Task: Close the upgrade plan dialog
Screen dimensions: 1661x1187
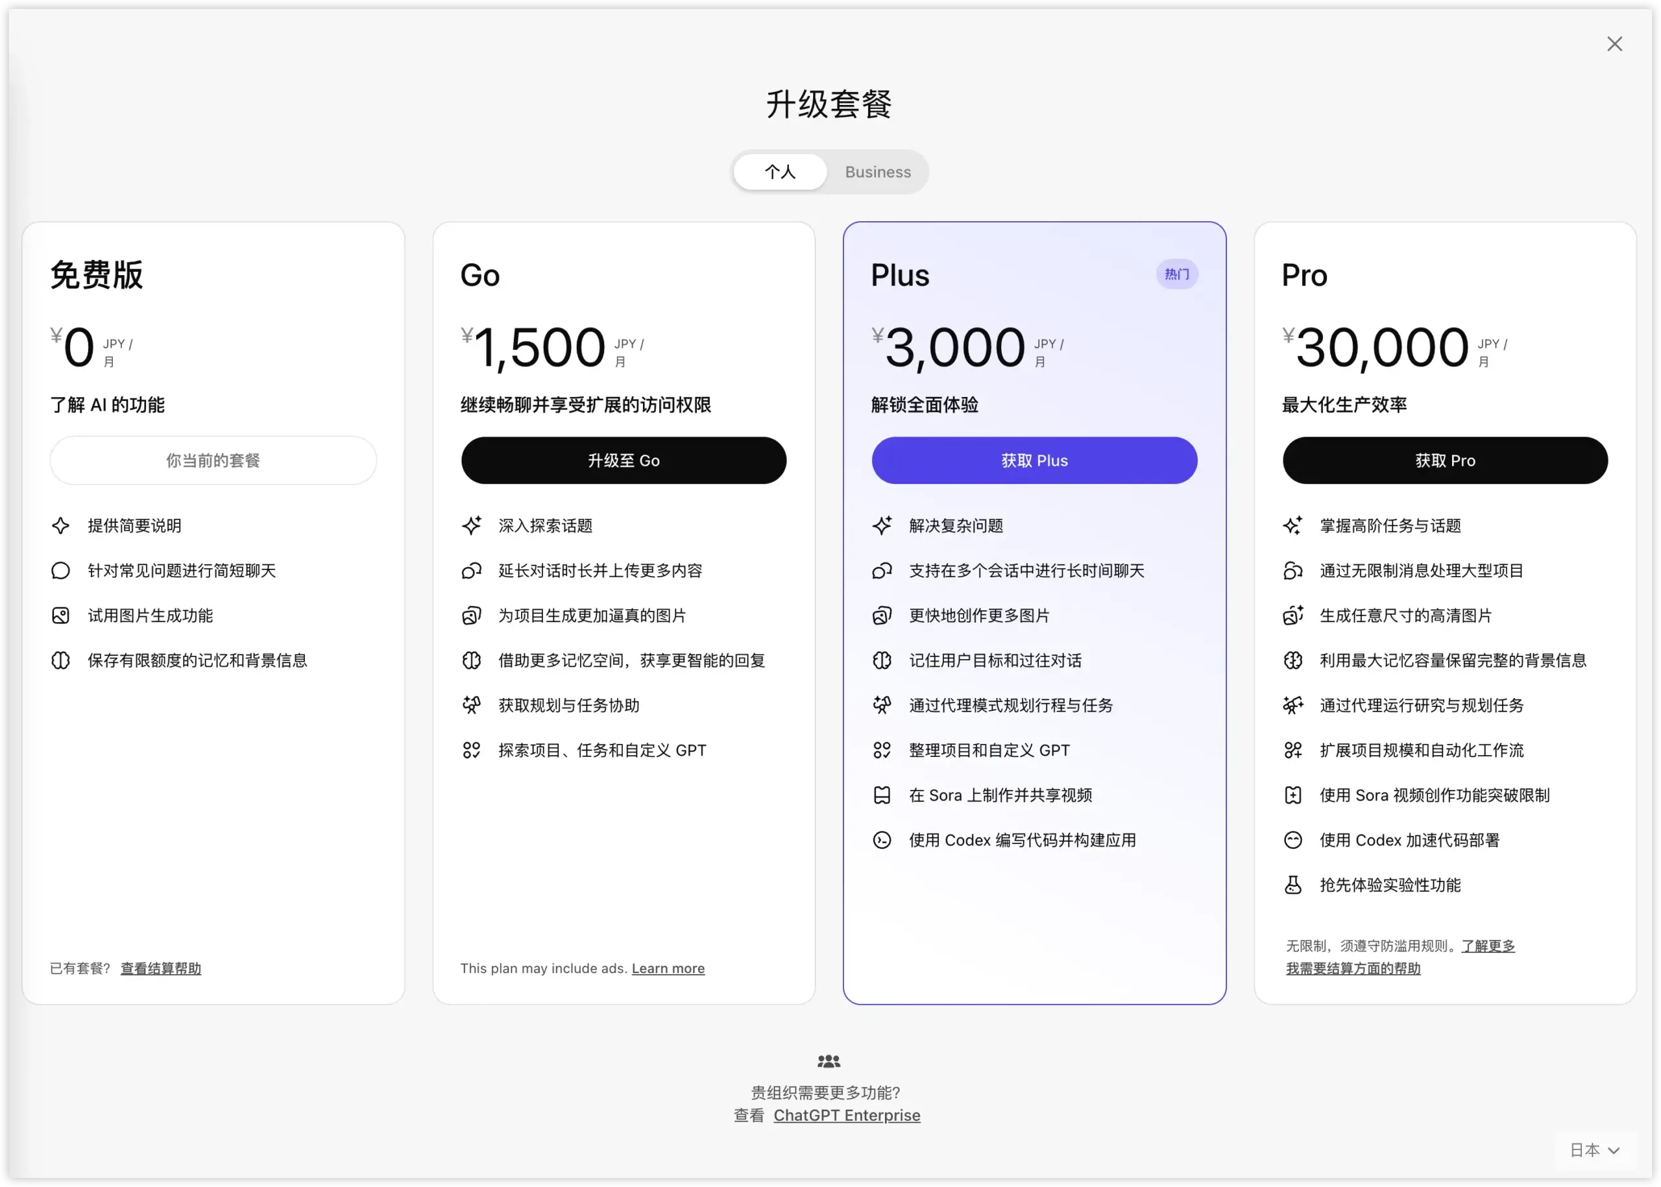Action: [x=1614, y=44]
